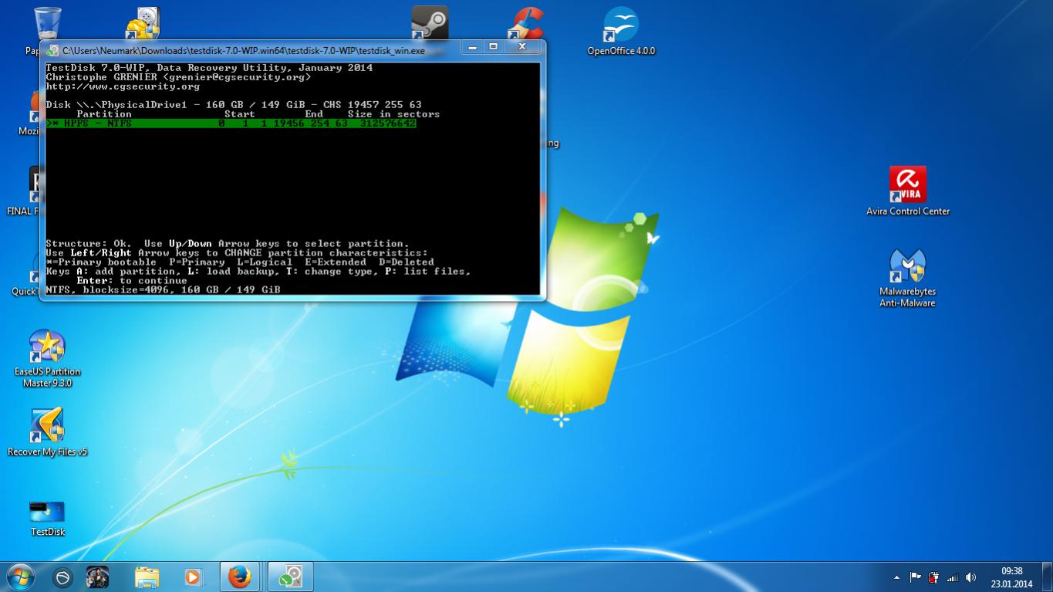Open the Windows Start menu

19,577
